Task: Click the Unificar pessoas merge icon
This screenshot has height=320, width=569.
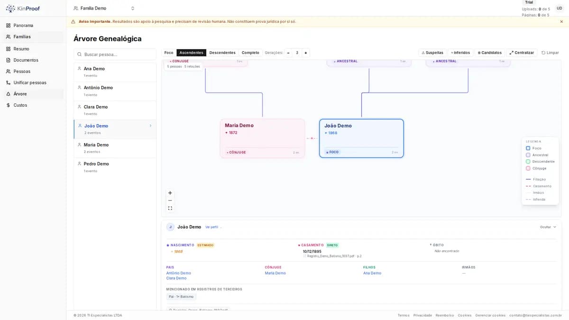Action: coord(8,83)
